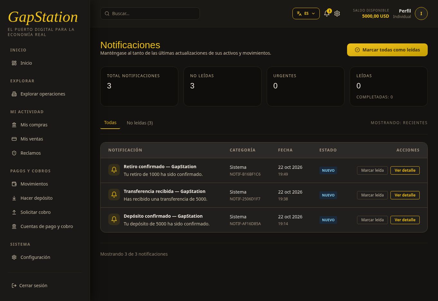Mark Transferencia recibida notification as read
The image size is (438, 301).
pyautogui.click(x=372, y=195)
